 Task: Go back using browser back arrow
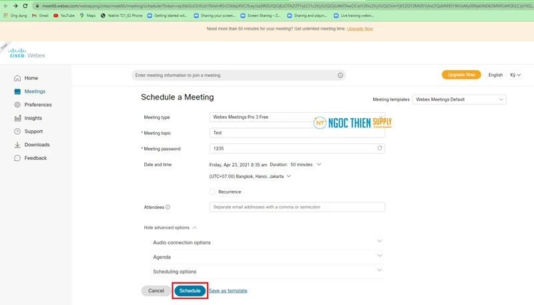[x=6, y=6]
